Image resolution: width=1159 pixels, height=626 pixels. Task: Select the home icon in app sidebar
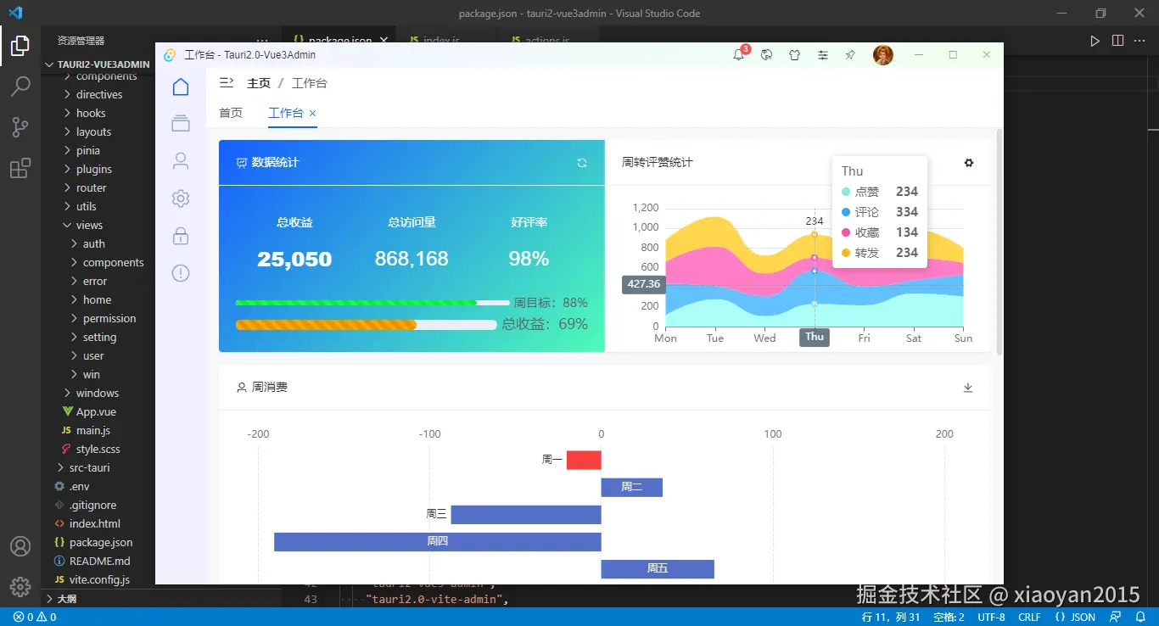pyautogui.click(x=180, y=86)
